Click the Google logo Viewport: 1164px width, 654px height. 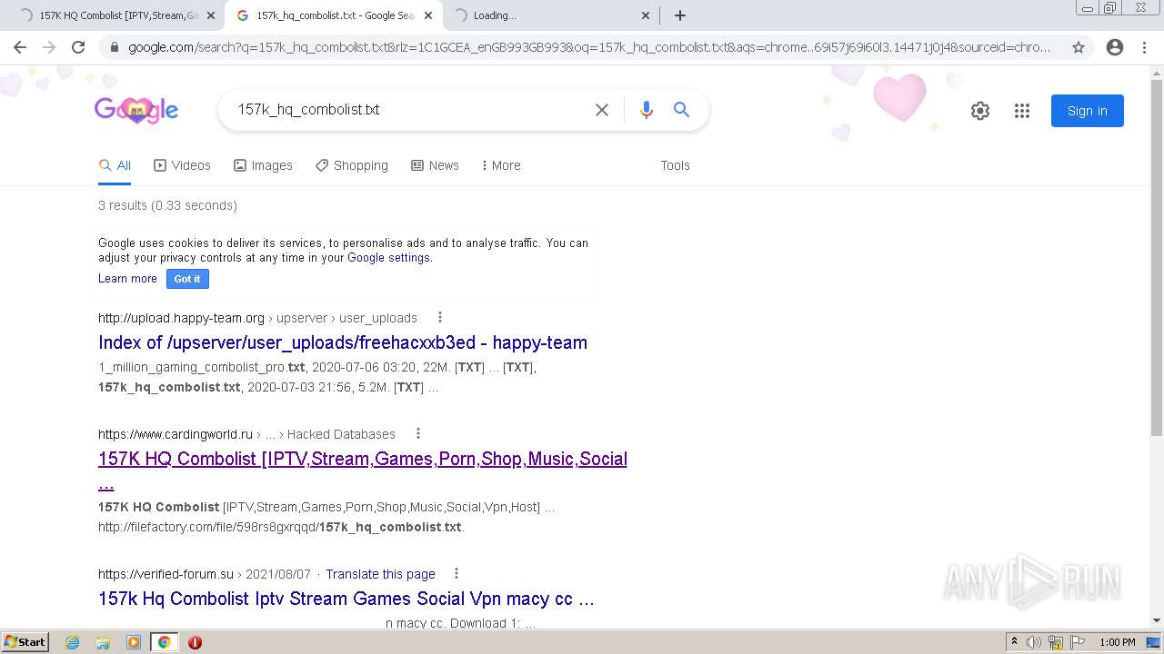(x=136, y=110)
